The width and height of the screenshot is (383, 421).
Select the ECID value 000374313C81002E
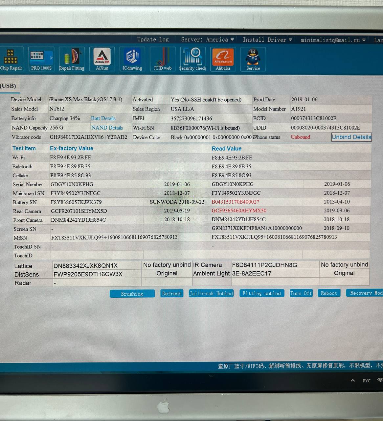click(314, 118)
